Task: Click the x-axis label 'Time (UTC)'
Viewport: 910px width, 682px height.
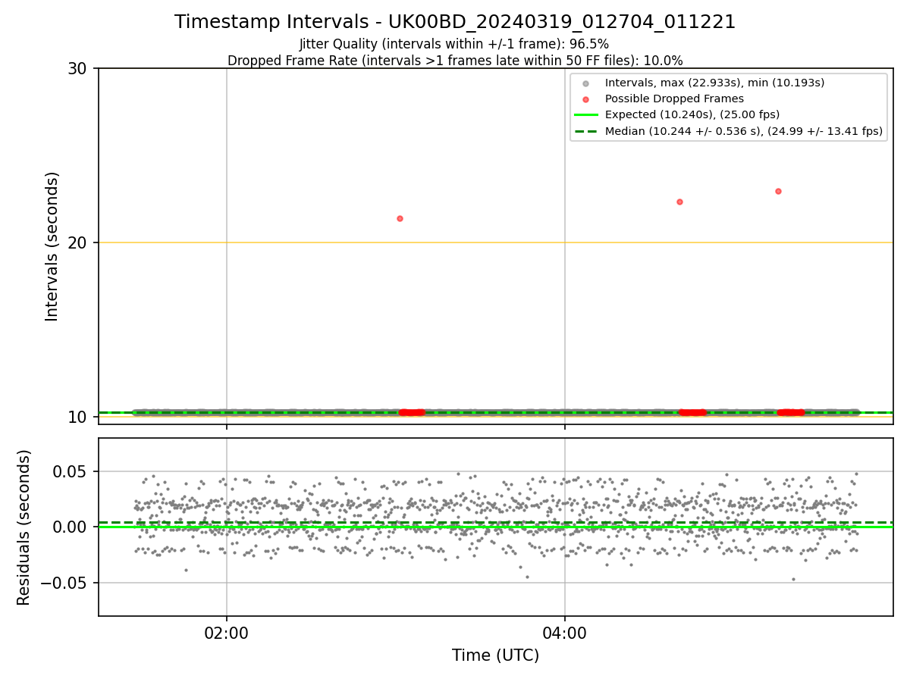Action: pyautogui.click(x=495, y=655)
